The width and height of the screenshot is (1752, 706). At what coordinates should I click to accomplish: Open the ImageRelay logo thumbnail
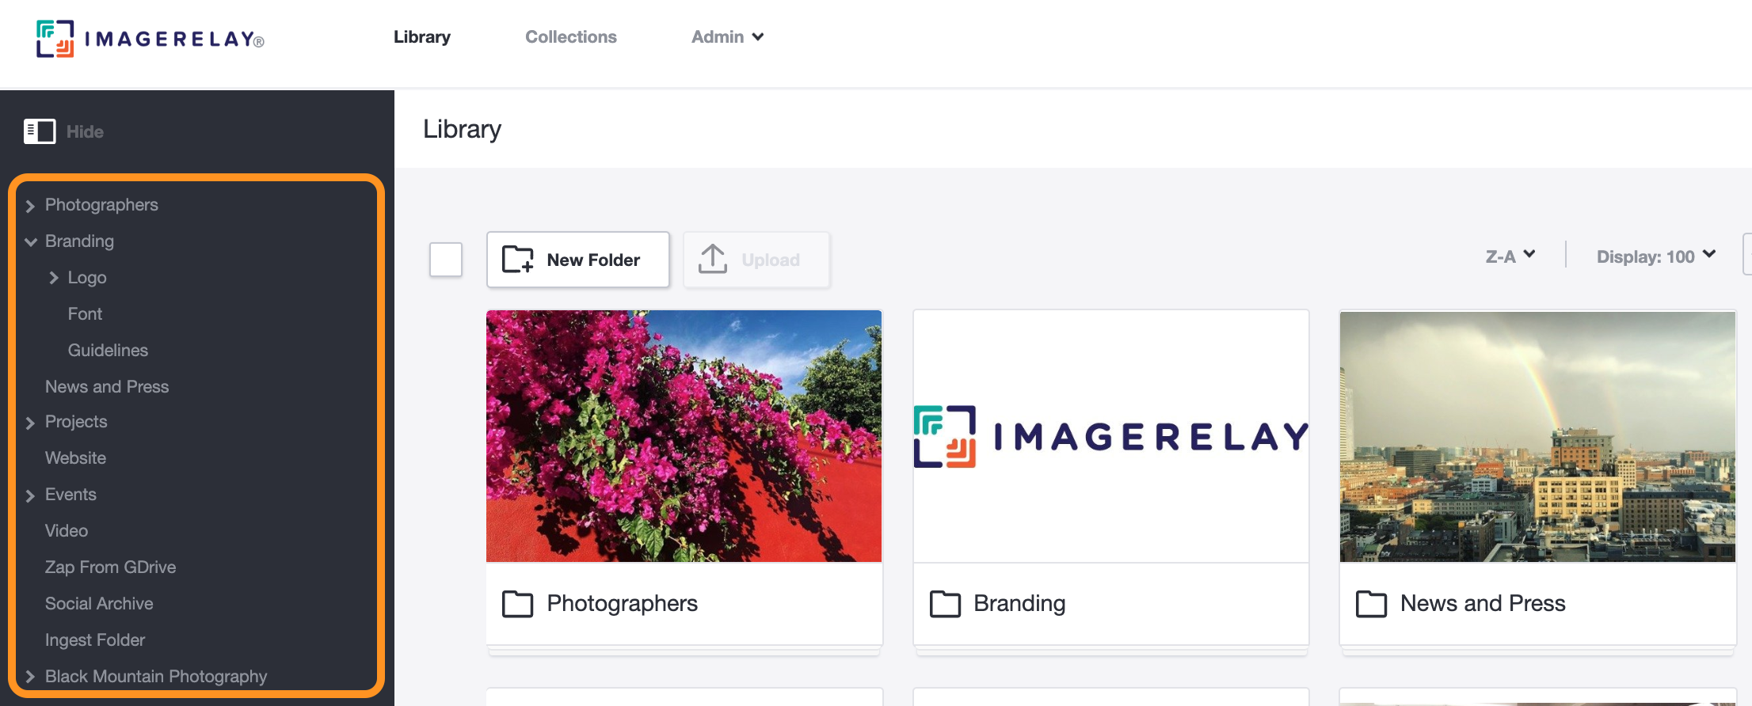(x=1110, y=436)
